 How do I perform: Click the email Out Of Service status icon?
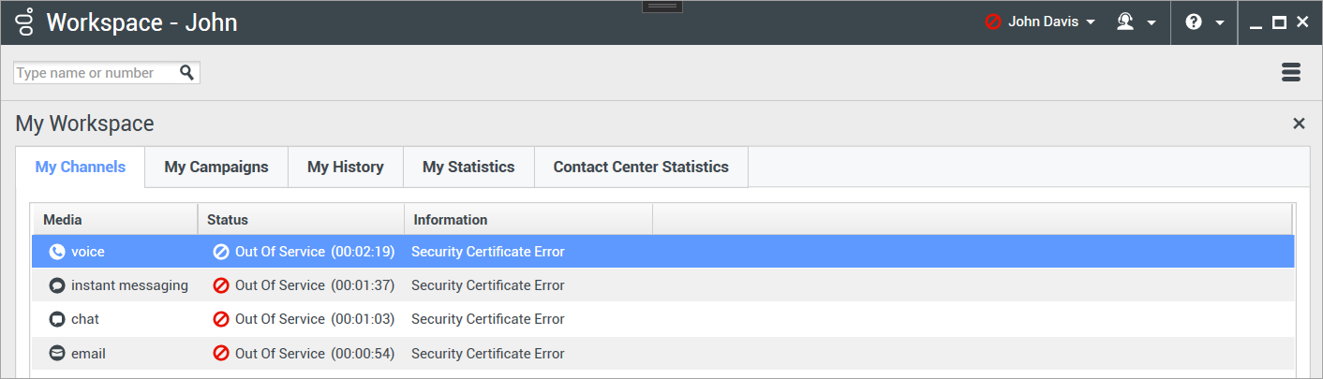[221, 354]
